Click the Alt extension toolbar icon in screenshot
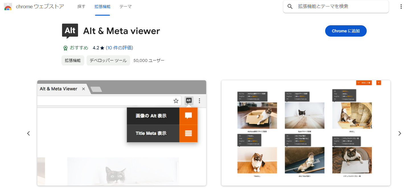 point(188,100)
